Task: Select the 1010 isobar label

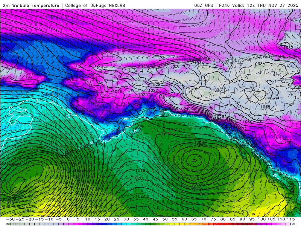Action: click(166, 133)
